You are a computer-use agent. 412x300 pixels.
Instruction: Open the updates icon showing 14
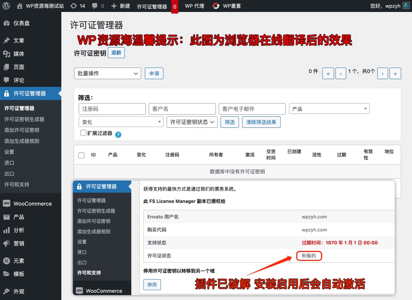point(74,6)
